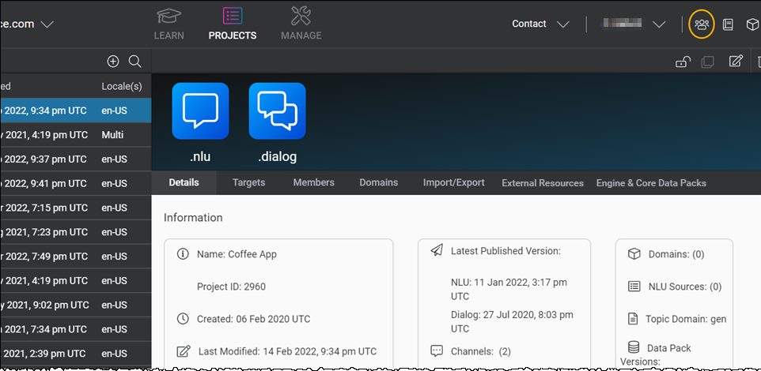Click the search projects magnifier icon
761x371 pixels.
[x=134, y=62]
